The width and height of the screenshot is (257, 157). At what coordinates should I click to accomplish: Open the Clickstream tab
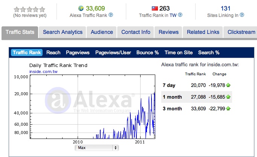click(x=241, y=32)
